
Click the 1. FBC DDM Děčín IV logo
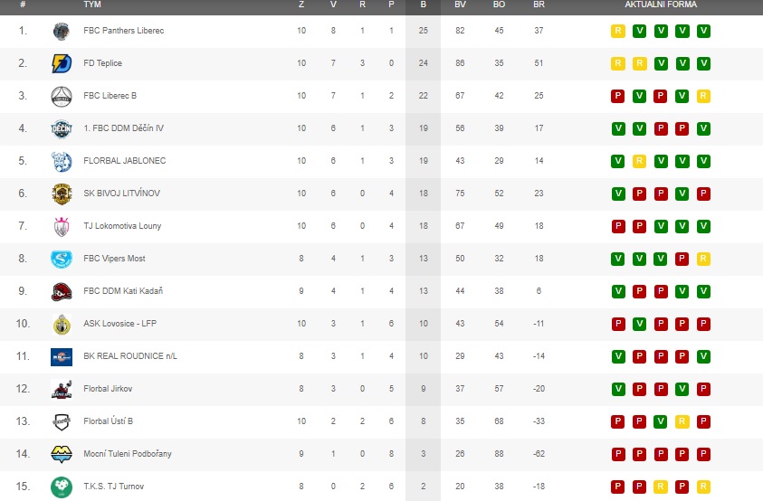pyautogui.click(x=62, y=129)
